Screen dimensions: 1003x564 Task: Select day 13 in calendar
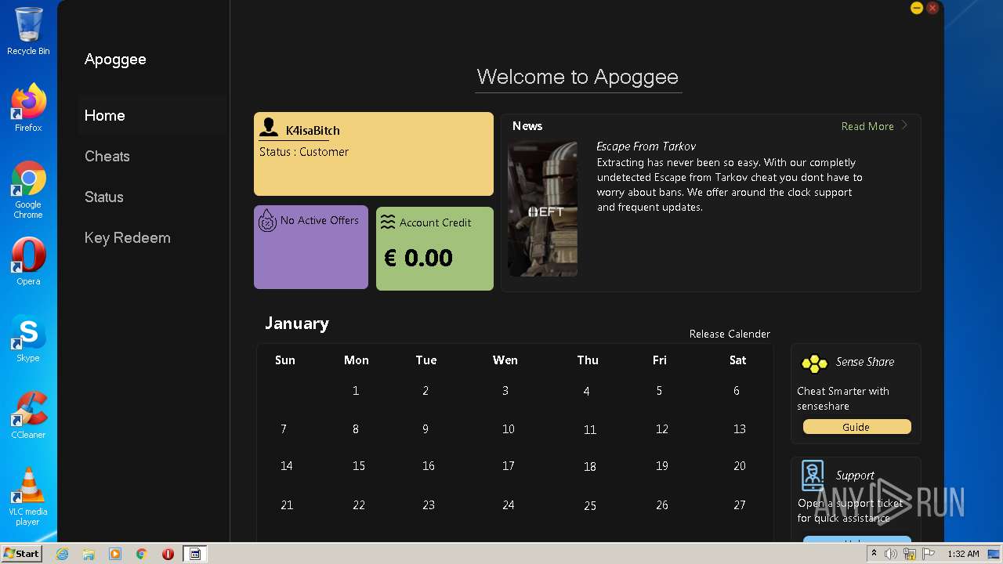(x=740, y=429)
